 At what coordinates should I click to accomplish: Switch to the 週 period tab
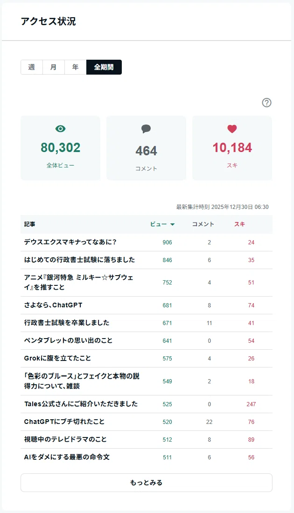31,67
